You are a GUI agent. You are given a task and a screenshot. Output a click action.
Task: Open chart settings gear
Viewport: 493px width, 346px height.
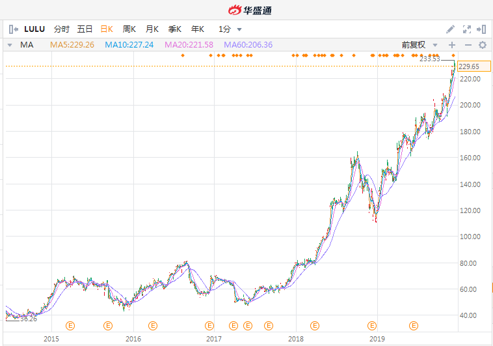(x=482, y=45)
